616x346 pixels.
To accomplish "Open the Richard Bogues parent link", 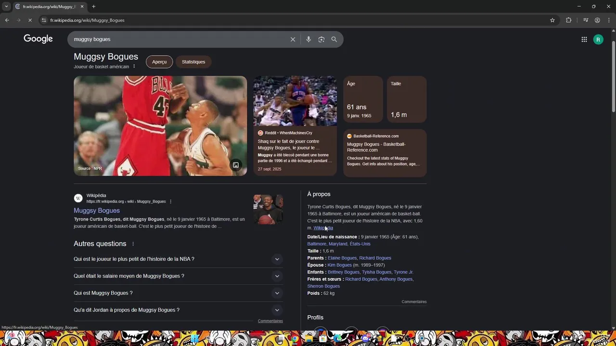I will [x=375, y=258].
